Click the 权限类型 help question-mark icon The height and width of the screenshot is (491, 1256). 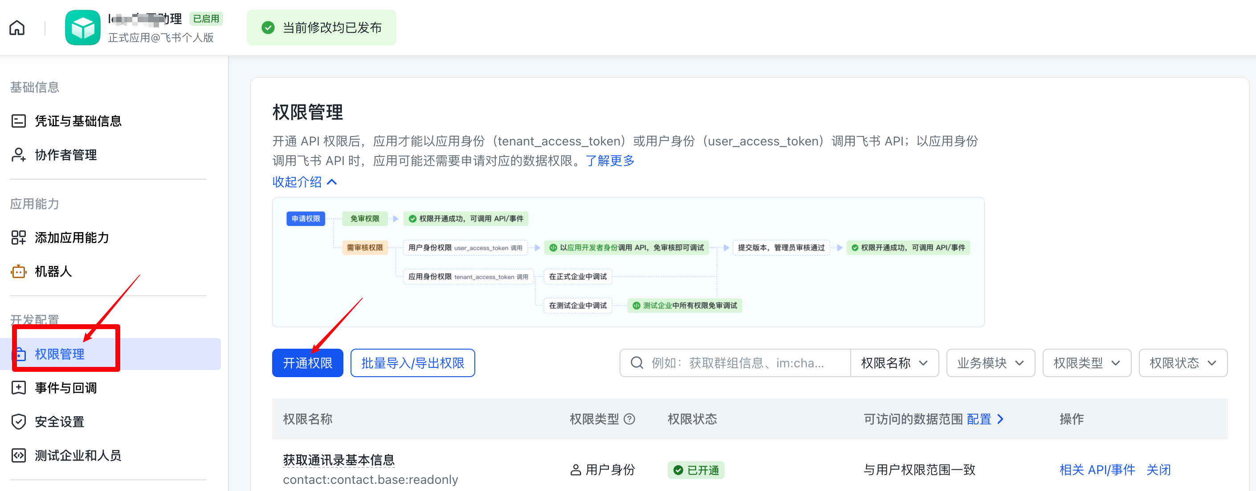629,419
